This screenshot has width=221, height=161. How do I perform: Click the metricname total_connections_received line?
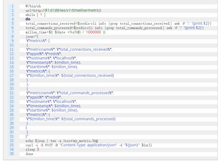69,49
